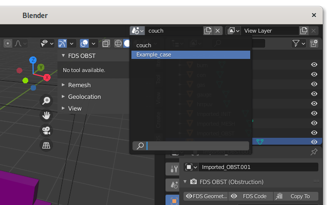This screenshot has width=332, height=205.
Task: Toggle camera view icon
Action: pyautogui.click(x=46, y=130)
